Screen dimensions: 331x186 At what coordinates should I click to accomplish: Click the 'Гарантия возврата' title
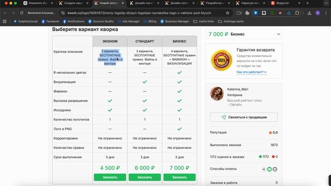click(255, 50)
